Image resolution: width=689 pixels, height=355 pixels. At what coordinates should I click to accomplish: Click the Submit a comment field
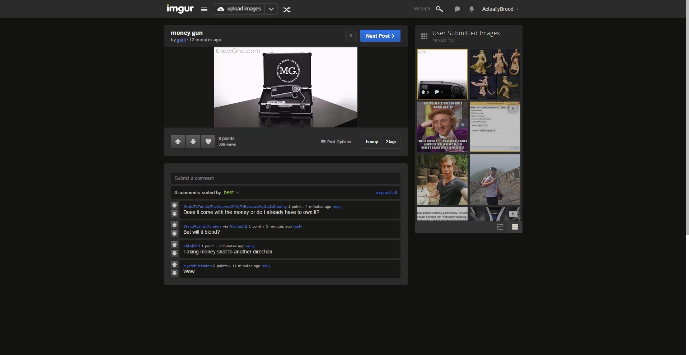point(285,178)
